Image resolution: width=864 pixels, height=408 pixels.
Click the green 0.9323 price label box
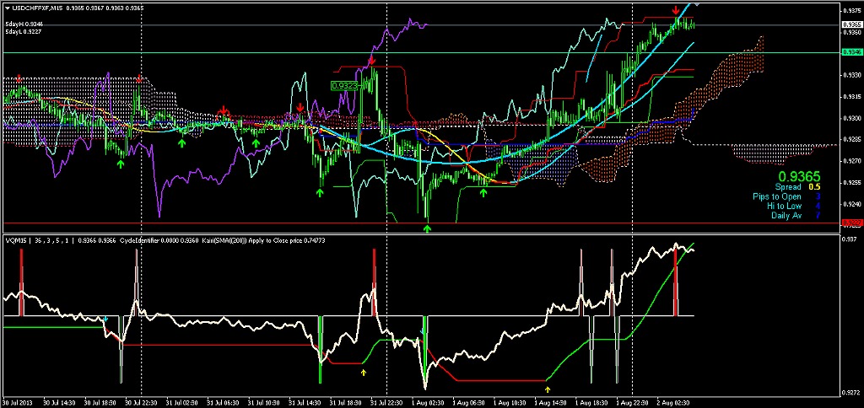[x=346, y=85]
